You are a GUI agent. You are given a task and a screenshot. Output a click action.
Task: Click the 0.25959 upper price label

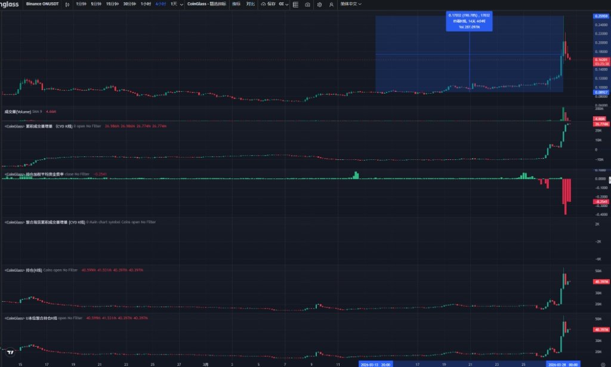click(601, 16)
